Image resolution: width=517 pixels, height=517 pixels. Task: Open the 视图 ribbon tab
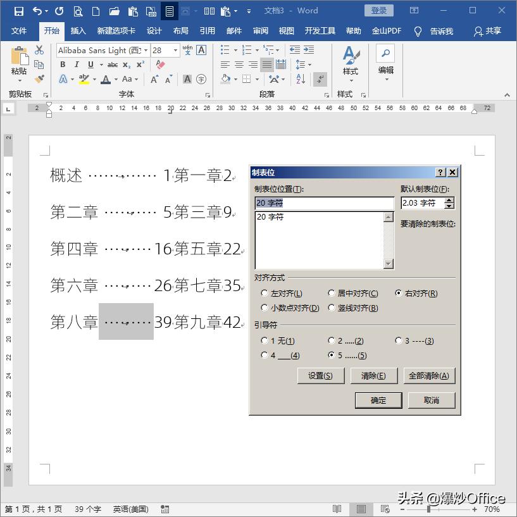[287, 30]
